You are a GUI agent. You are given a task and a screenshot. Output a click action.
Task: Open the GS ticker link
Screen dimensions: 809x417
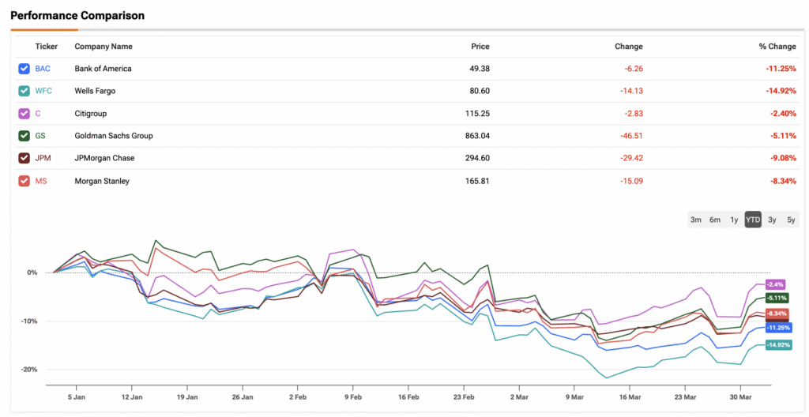(40, 136)
